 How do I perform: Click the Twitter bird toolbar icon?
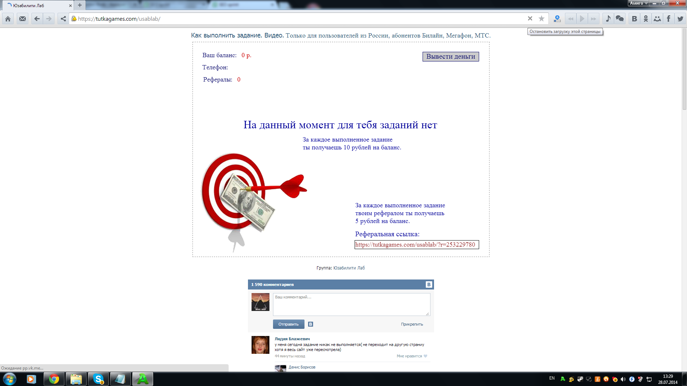[x=680, y=19]
